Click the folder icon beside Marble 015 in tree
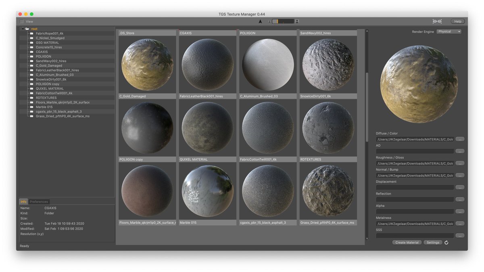Image resolution: width=484 pixels, height=272 pixels. pos(31,107)
